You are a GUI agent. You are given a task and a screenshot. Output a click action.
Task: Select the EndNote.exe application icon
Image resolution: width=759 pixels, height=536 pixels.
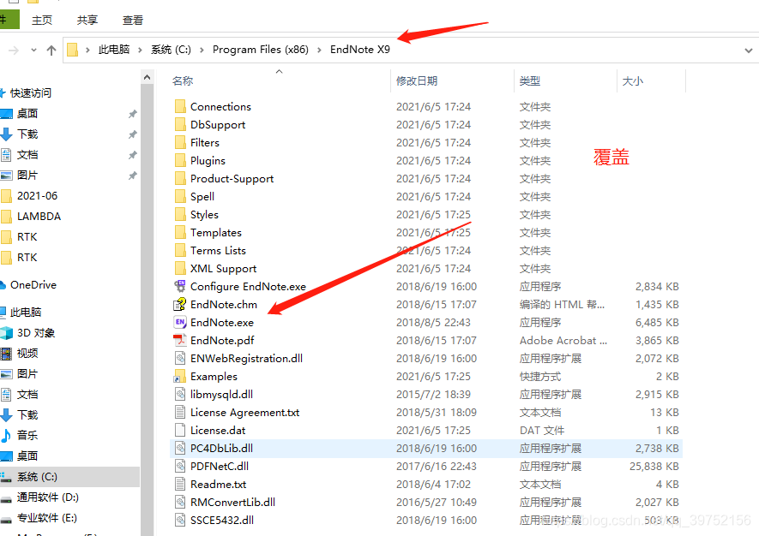pos(180,322)
